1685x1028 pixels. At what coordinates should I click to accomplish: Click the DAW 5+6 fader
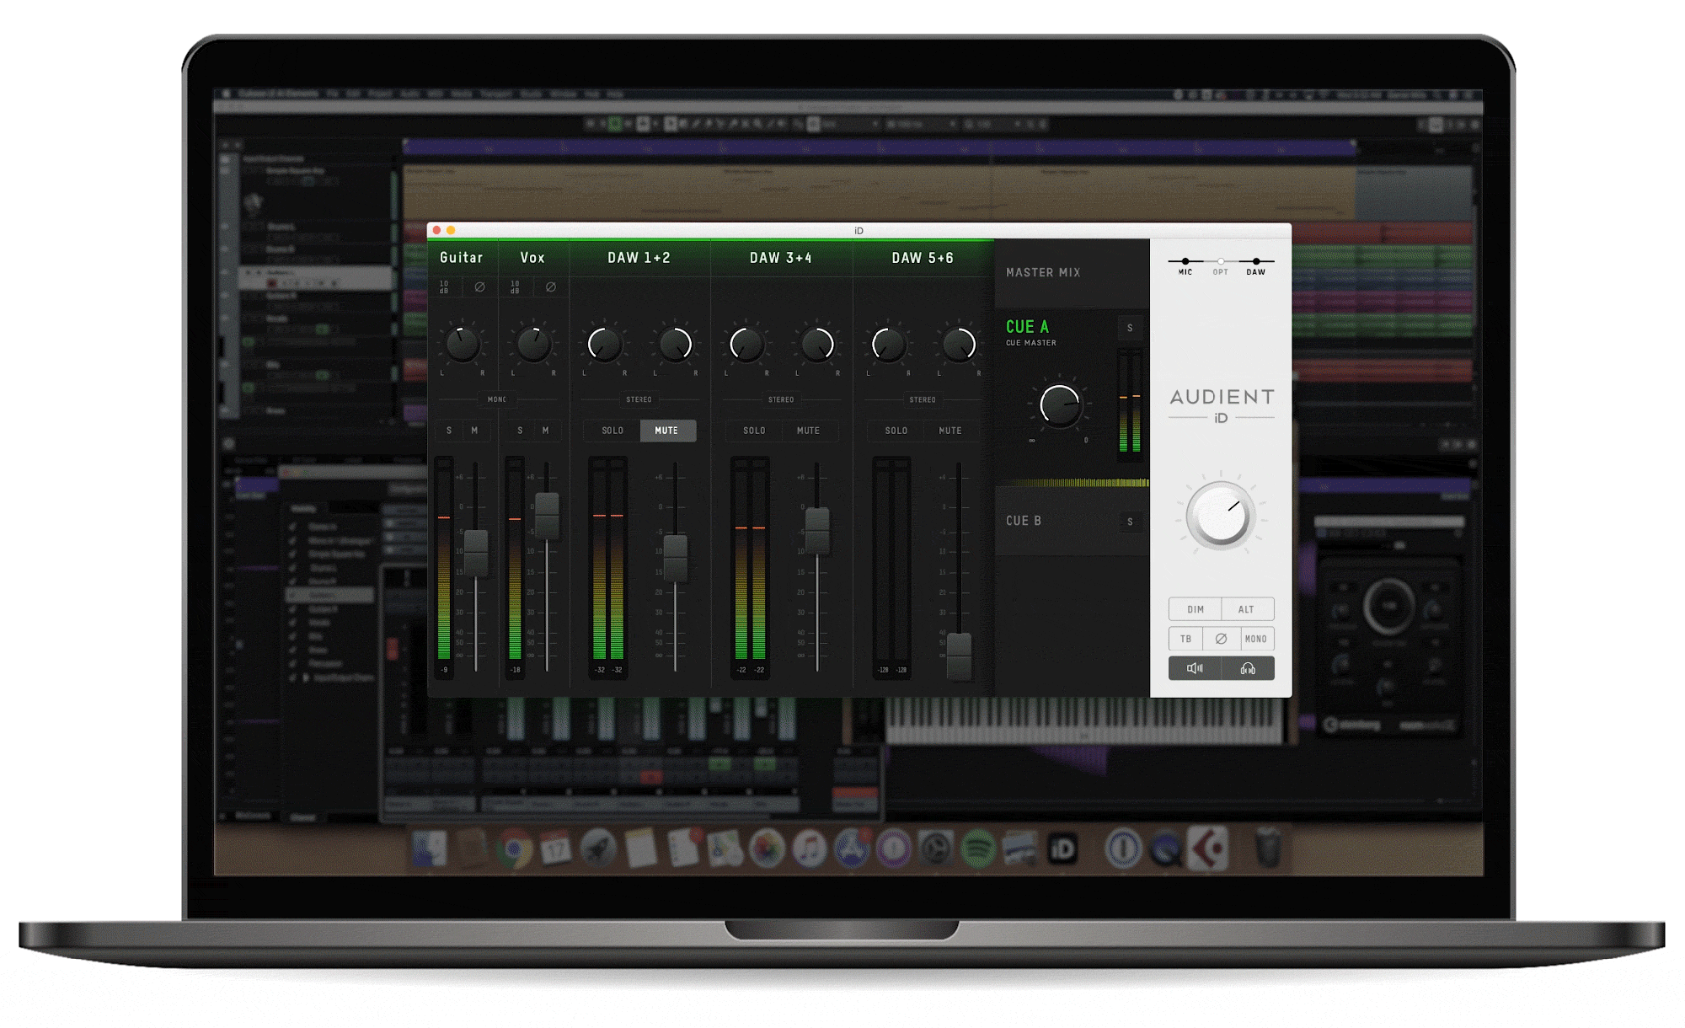click(x=959, y=656)
